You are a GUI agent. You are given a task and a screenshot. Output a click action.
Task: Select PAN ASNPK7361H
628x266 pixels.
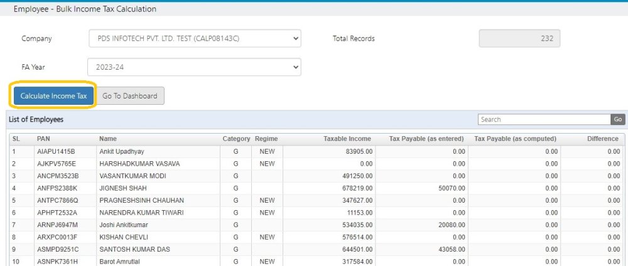(x=57, y=262)
